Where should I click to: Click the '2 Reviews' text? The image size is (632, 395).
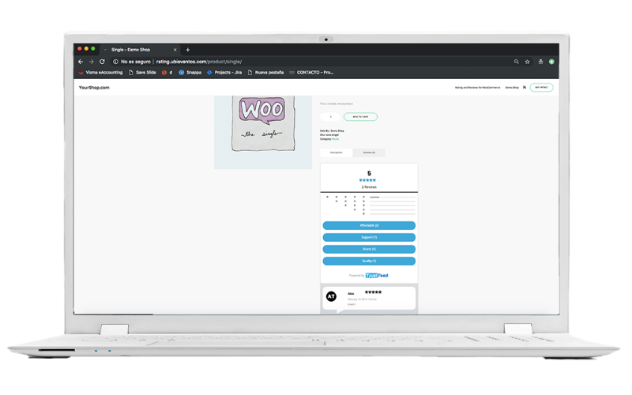tap(369, 187)
